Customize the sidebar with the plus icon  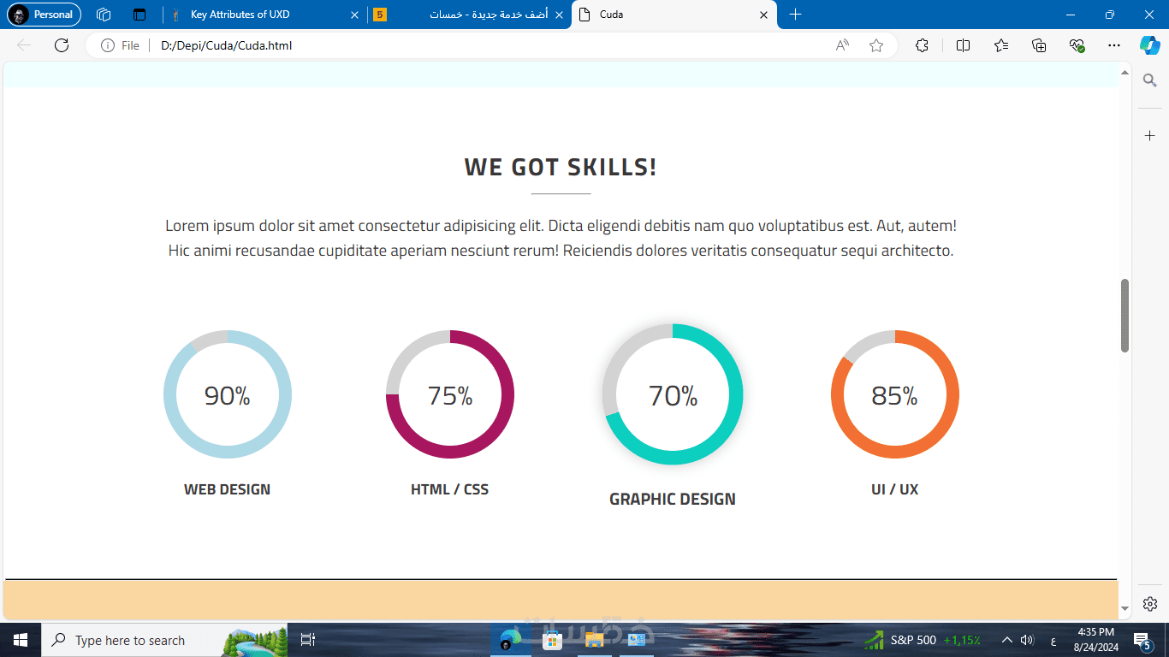pyautogui.click(x=1150, y=135)
